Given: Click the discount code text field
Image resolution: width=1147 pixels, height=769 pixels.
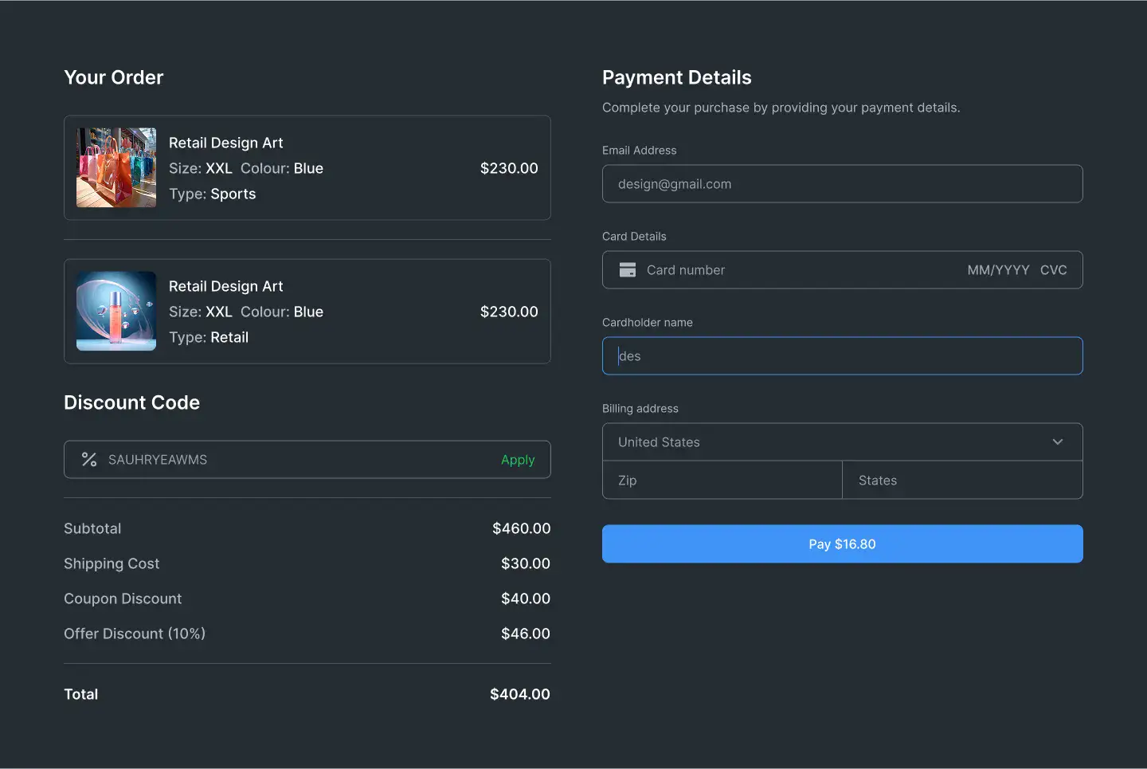Looking at the screenshot, I should [x=295, y=460].
